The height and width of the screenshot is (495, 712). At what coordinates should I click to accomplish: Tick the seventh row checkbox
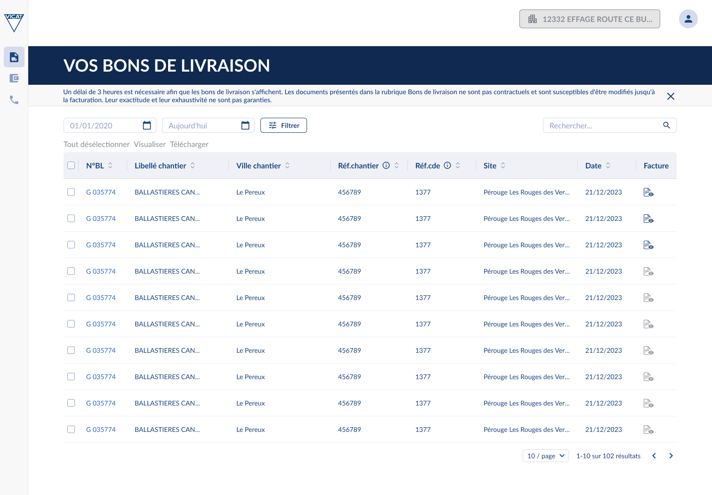71,350
